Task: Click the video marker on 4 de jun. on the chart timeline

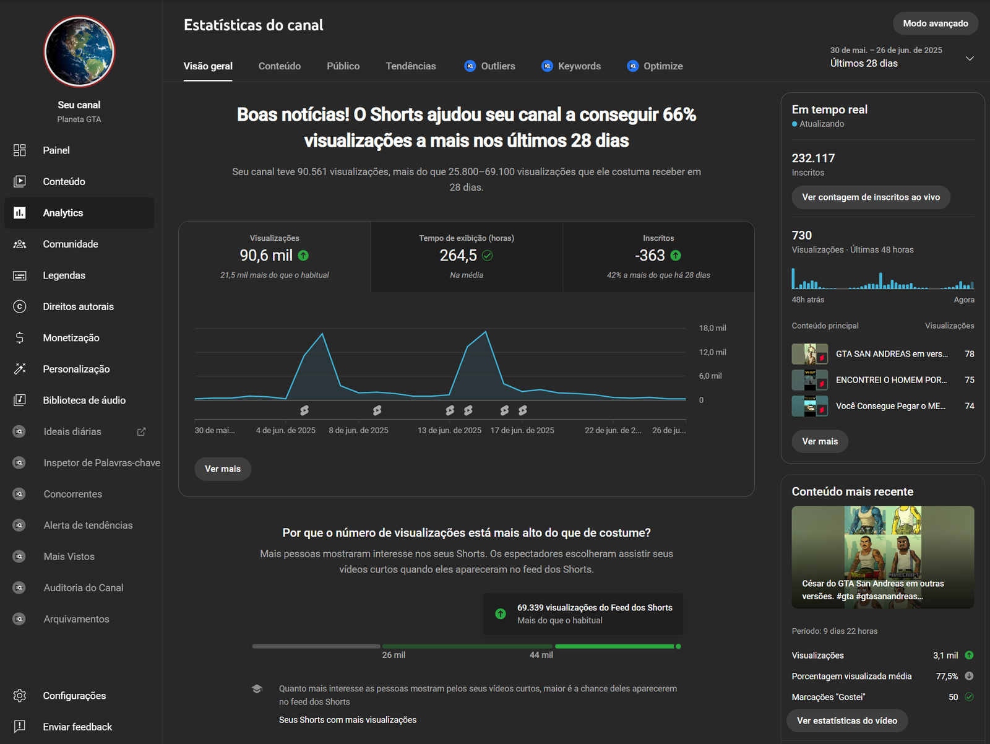Action: tap(304, 410)
